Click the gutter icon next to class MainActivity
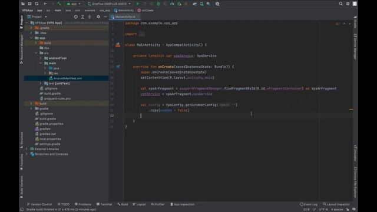The width and height of the screenshot is (377, 212). [x=118, y=45]
